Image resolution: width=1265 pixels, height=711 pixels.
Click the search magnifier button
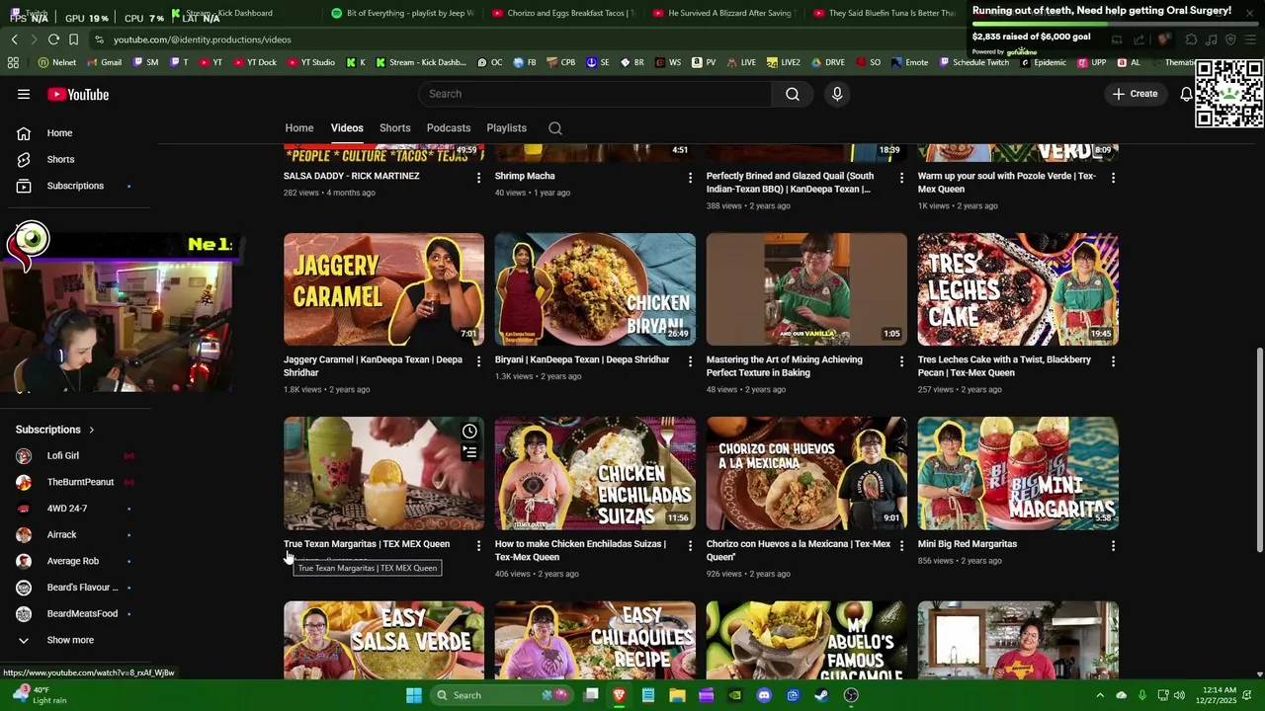(x=793, y=94)
